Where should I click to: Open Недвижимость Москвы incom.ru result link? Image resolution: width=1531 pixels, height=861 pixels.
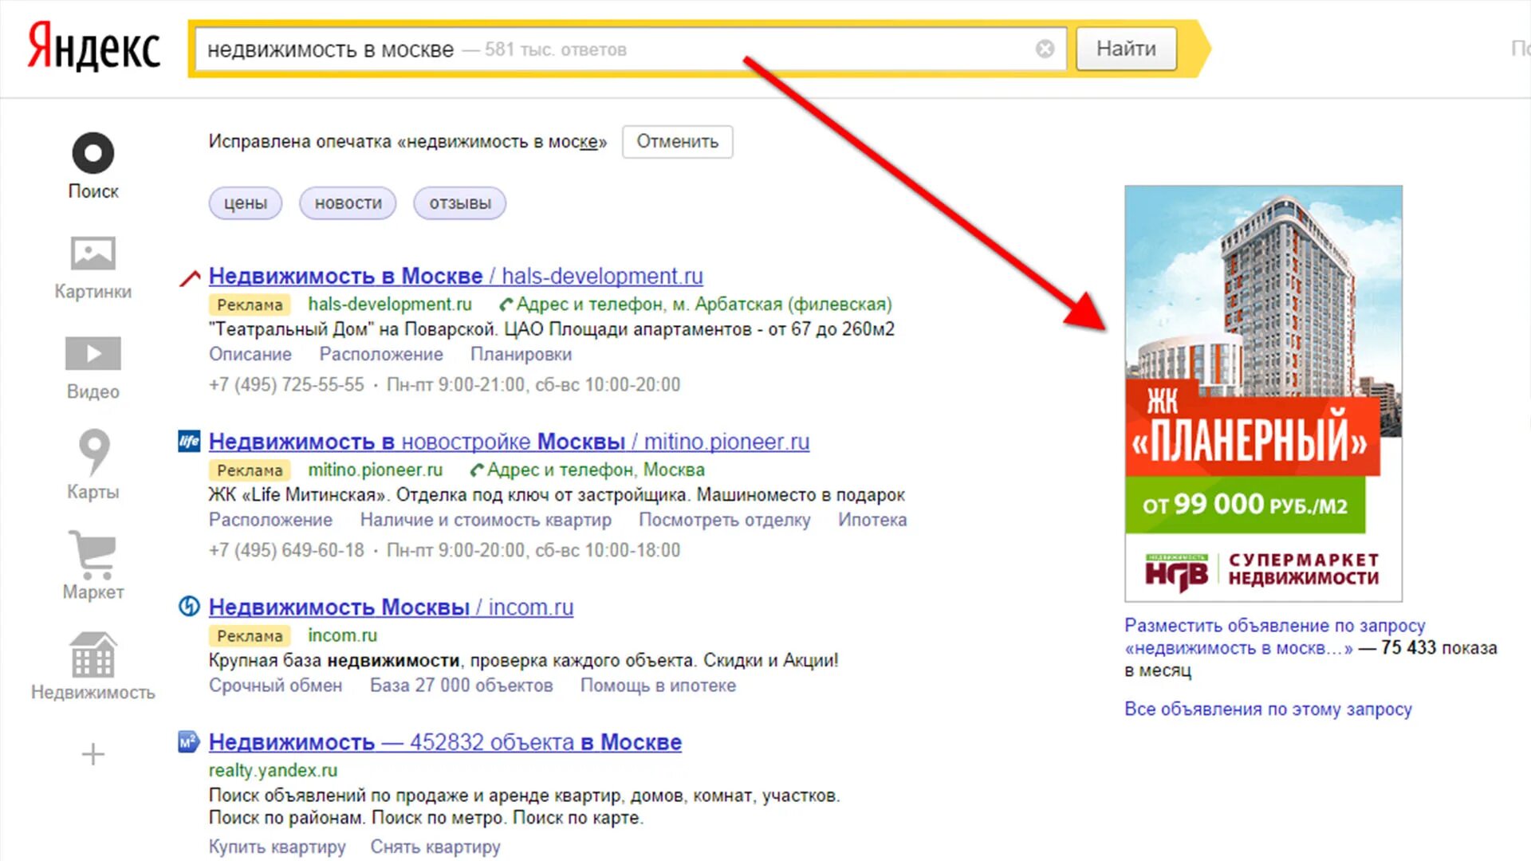[x=391, y=607]
